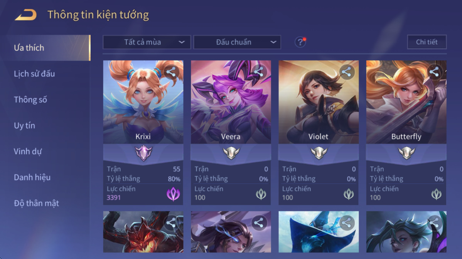Image resolution: width=462 pixels, height=259 pixels.
Task: Click Krixi's purple Lực chiến power icon
Action: pyautogui.click(x=173, y=194)
